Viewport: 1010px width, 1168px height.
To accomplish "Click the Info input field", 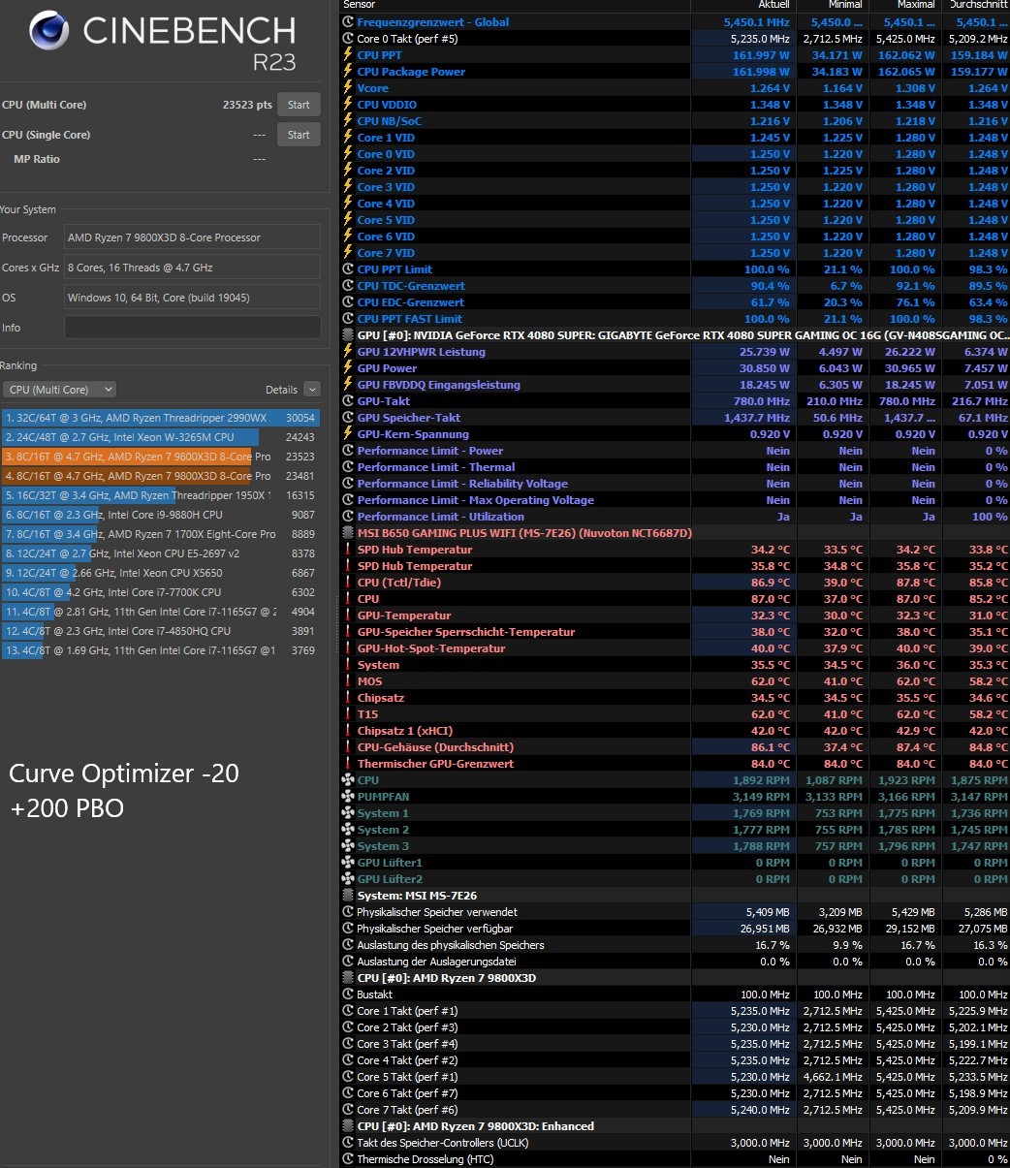I will point(192,327).
